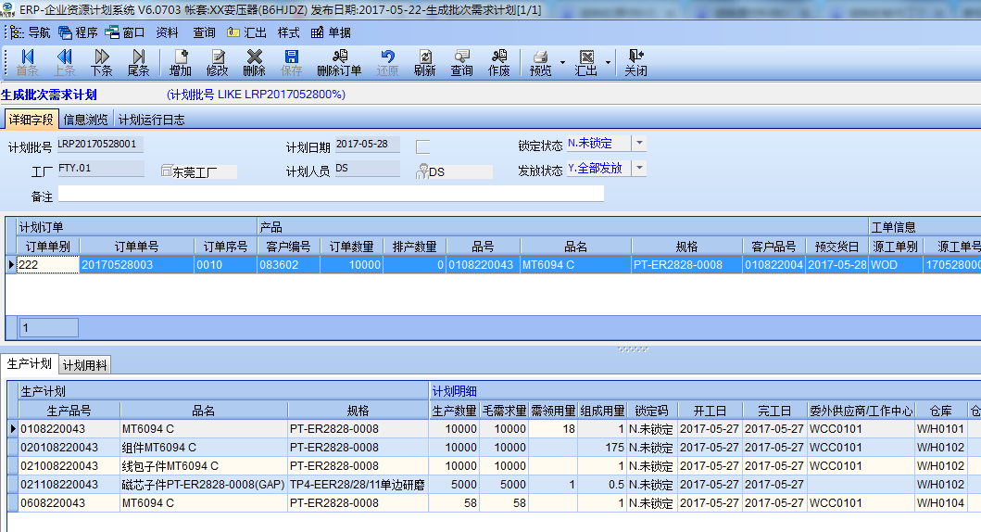The image size is (981, 532).
Task: Click the 刷新 refresh toolbar icon
Action: 424,63
